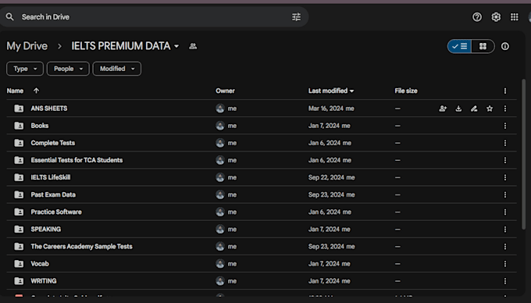The height and width of the screenshot is (303, 531).
Task: Star the ANS SHEETS folder
Action: tap(490, 109)
